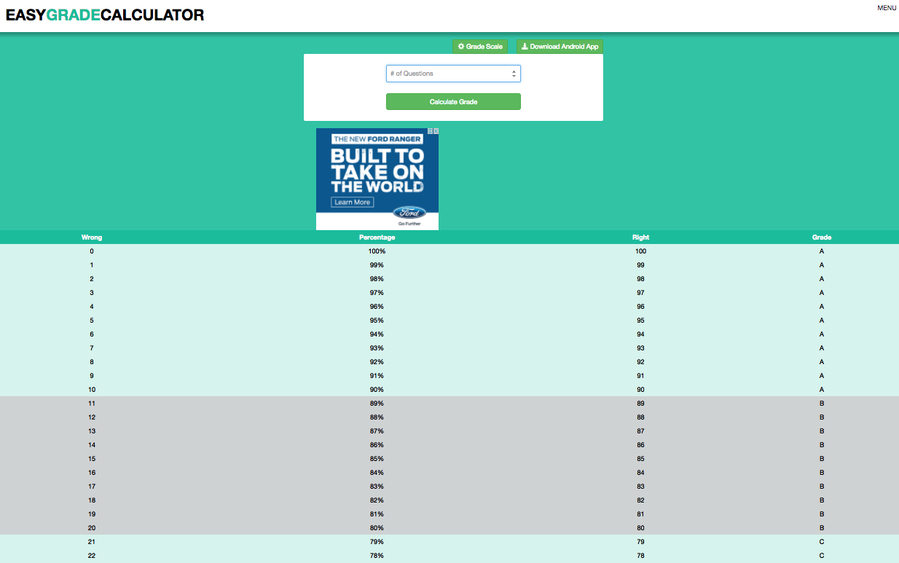899x563 pixels.
Task: Click the download icon for Android App
Action: click(525, 47)
